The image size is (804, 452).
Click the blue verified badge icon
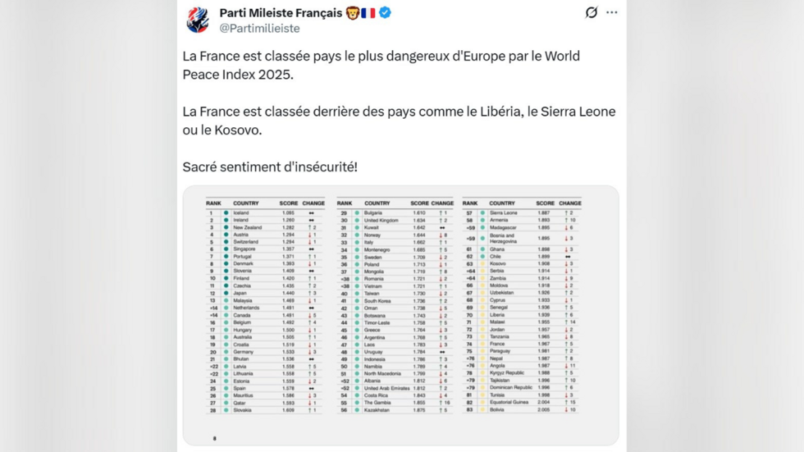pyautogui.click(x=385, y=12)
